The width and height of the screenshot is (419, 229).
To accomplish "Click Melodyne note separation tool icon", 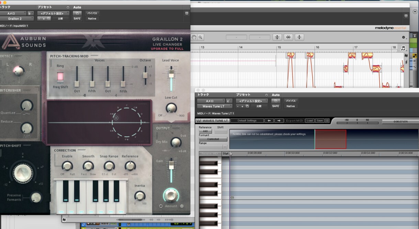I will pyautogui.click(x=299, y=37).
